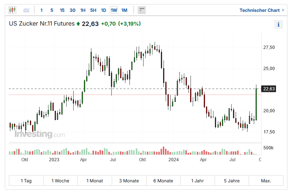
Task: Switch to the area chart type
Action: pyautogui.click(x=26, y=10)
